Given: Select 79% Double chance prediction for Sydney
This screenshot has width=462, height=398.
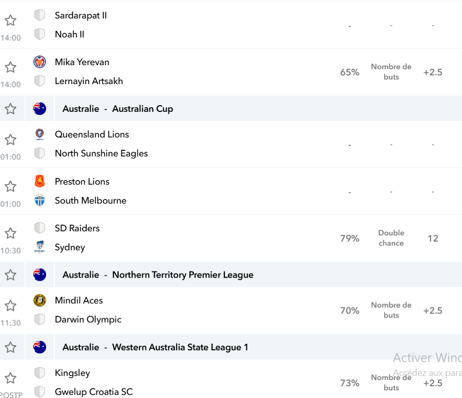Looking at the screenshot, I should pyautogui.click(x=350, y=238).
